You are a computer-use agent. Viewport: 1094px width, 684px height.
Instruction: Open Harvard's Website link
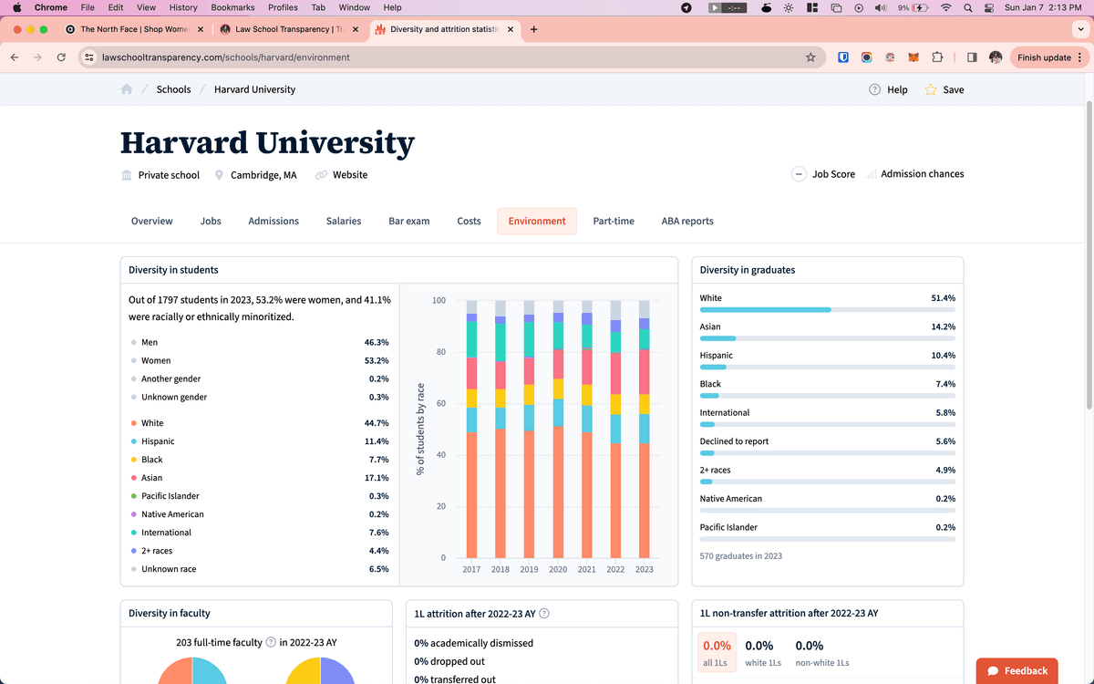[x=350, y=175]
